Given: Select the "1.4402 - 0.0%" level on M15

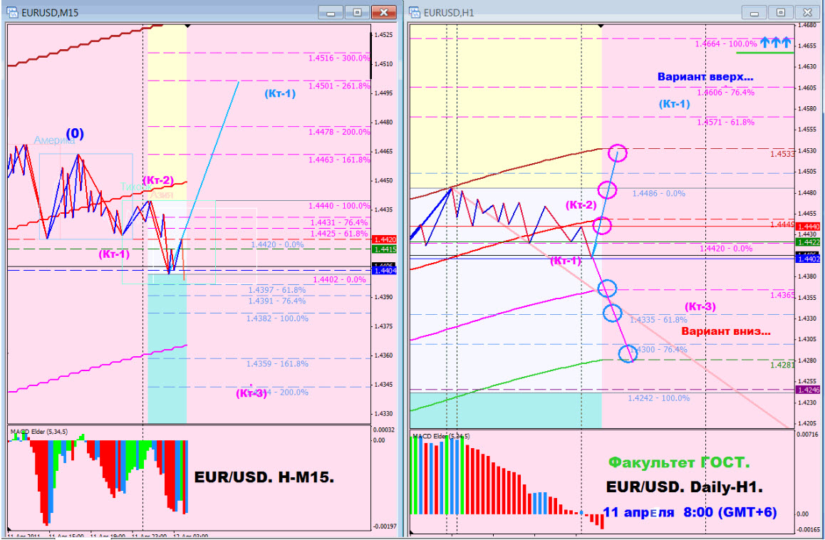Looking at the screenshot, I should pos(339,279).
